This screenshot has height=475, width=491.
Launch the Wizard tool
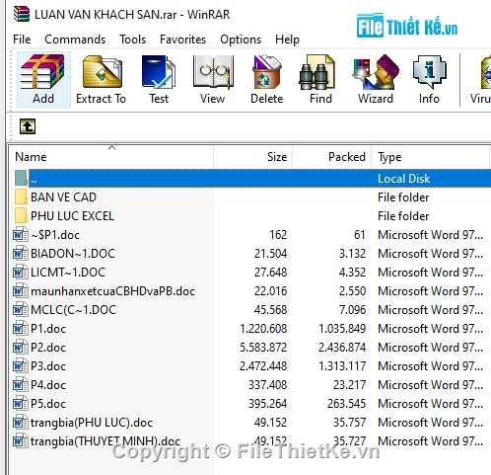376,79
